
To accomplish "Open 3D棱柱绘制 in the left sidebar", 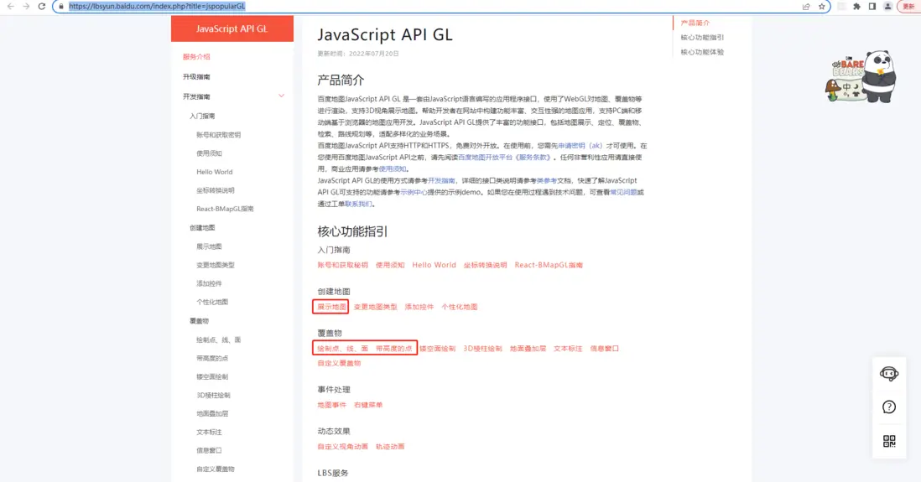I will click(213, 396).
